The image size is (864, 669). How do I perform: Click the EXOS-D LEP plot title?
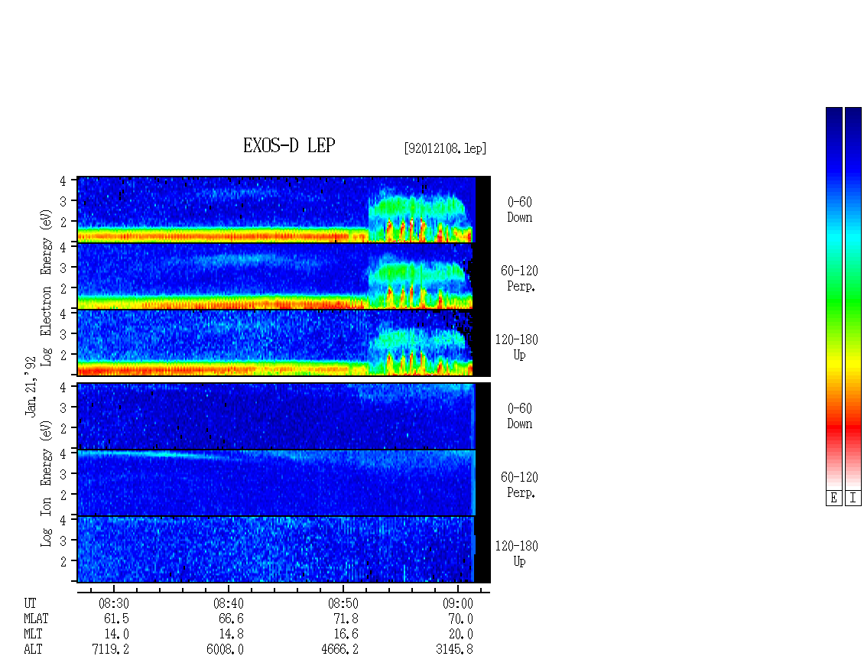pos(289,145)
